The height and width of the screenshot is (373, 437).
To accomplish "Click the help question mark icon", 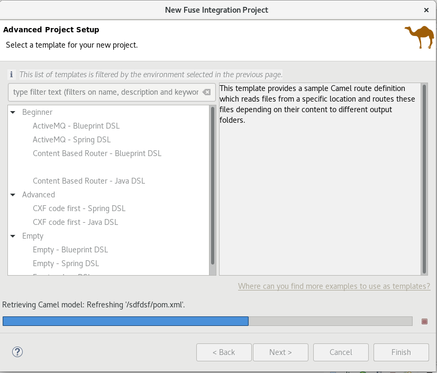I will pyautogui.click(x=17, y=352).
